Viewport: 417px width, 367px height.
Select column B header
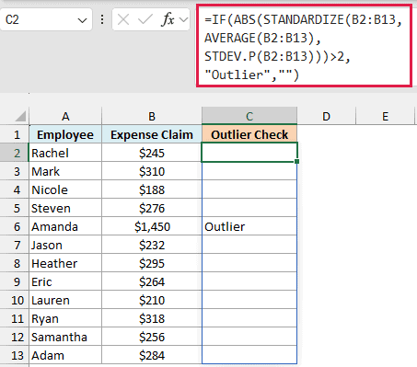coord(152,116)
